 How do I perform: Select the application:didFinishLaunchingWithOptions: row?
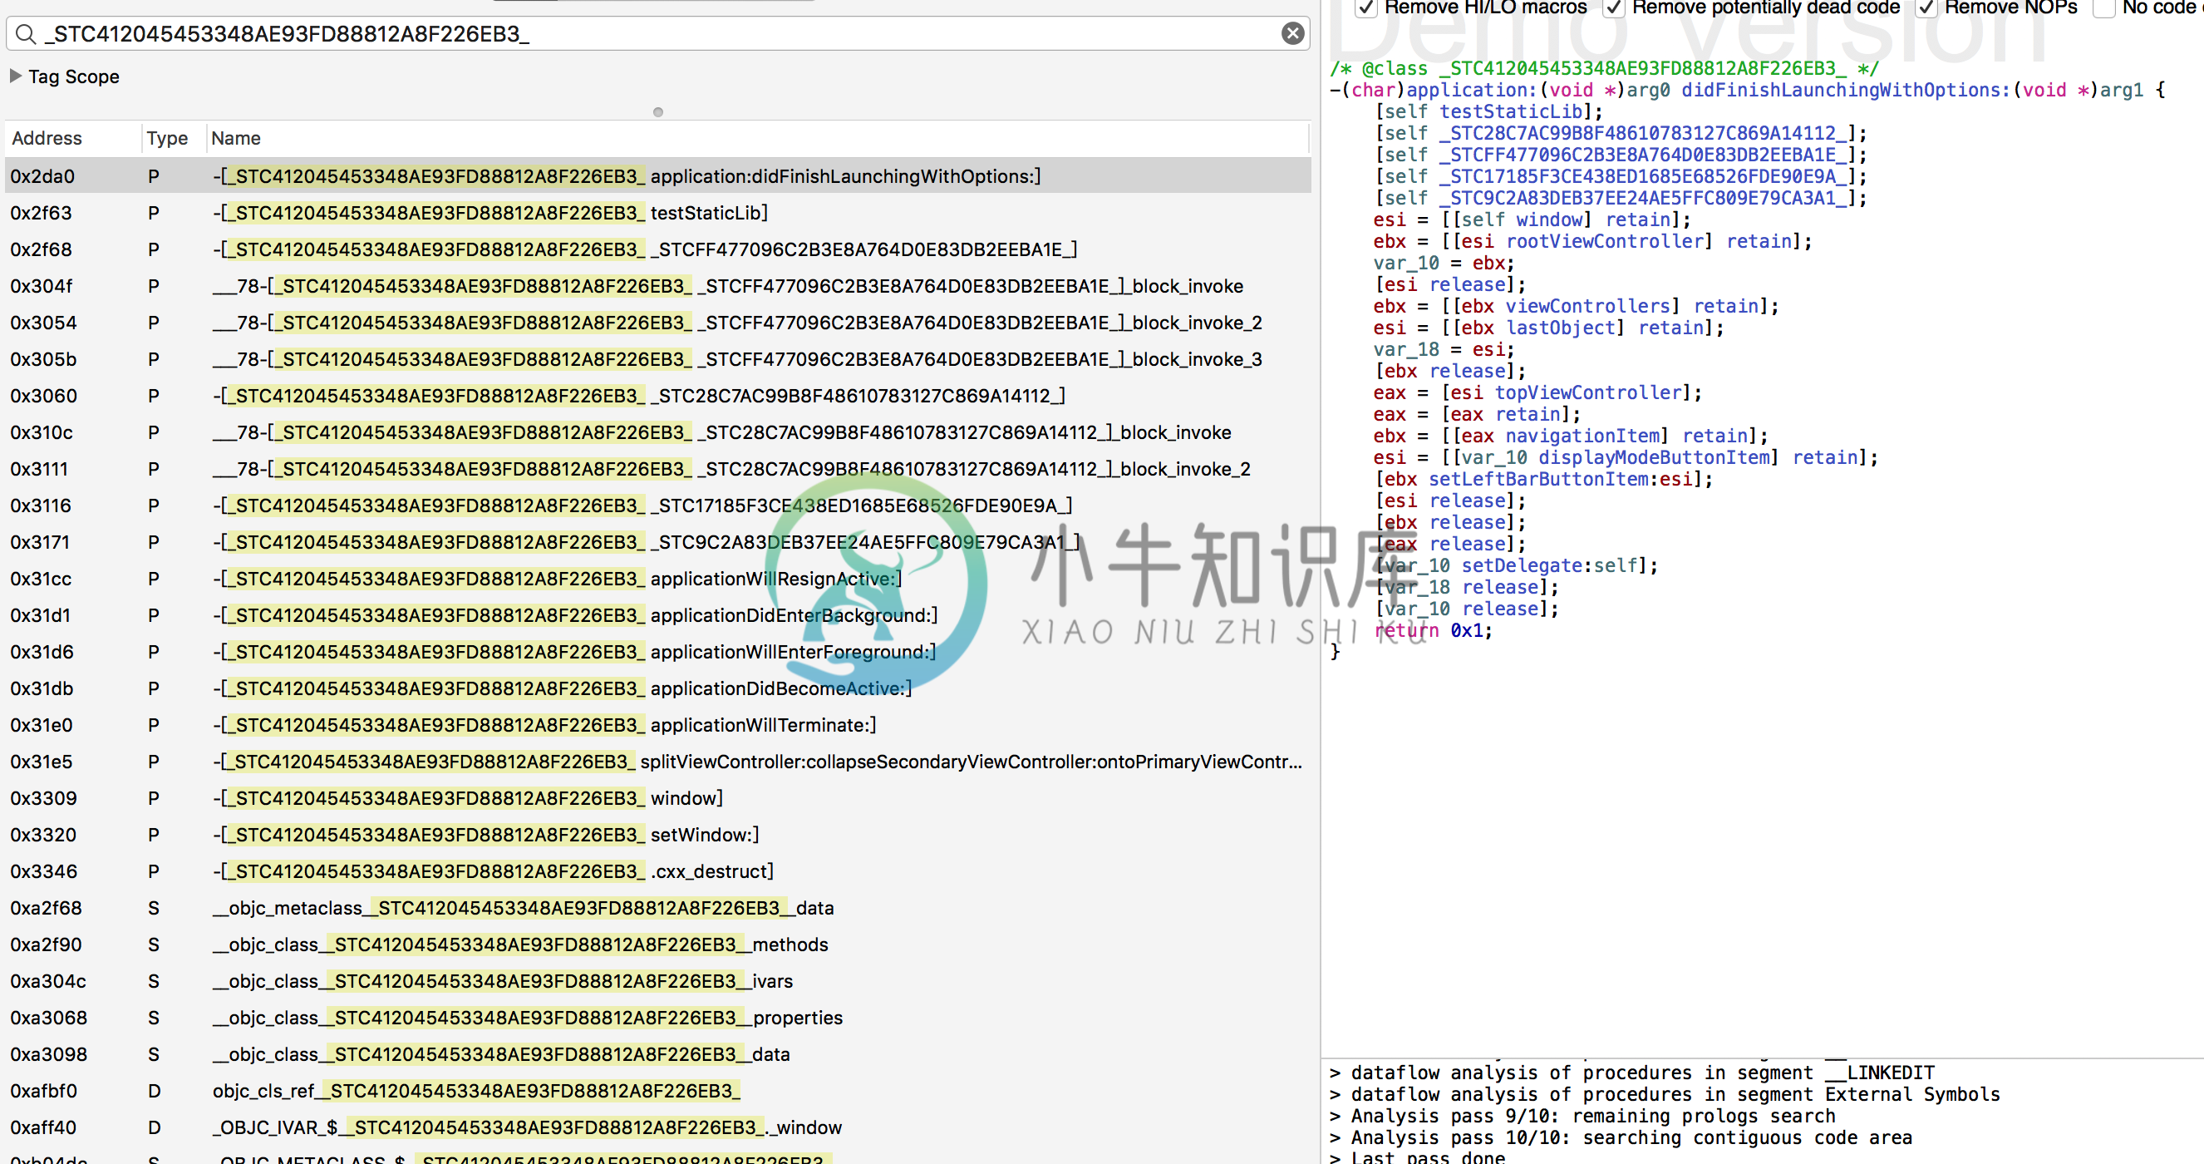click(x=657, y=176)
